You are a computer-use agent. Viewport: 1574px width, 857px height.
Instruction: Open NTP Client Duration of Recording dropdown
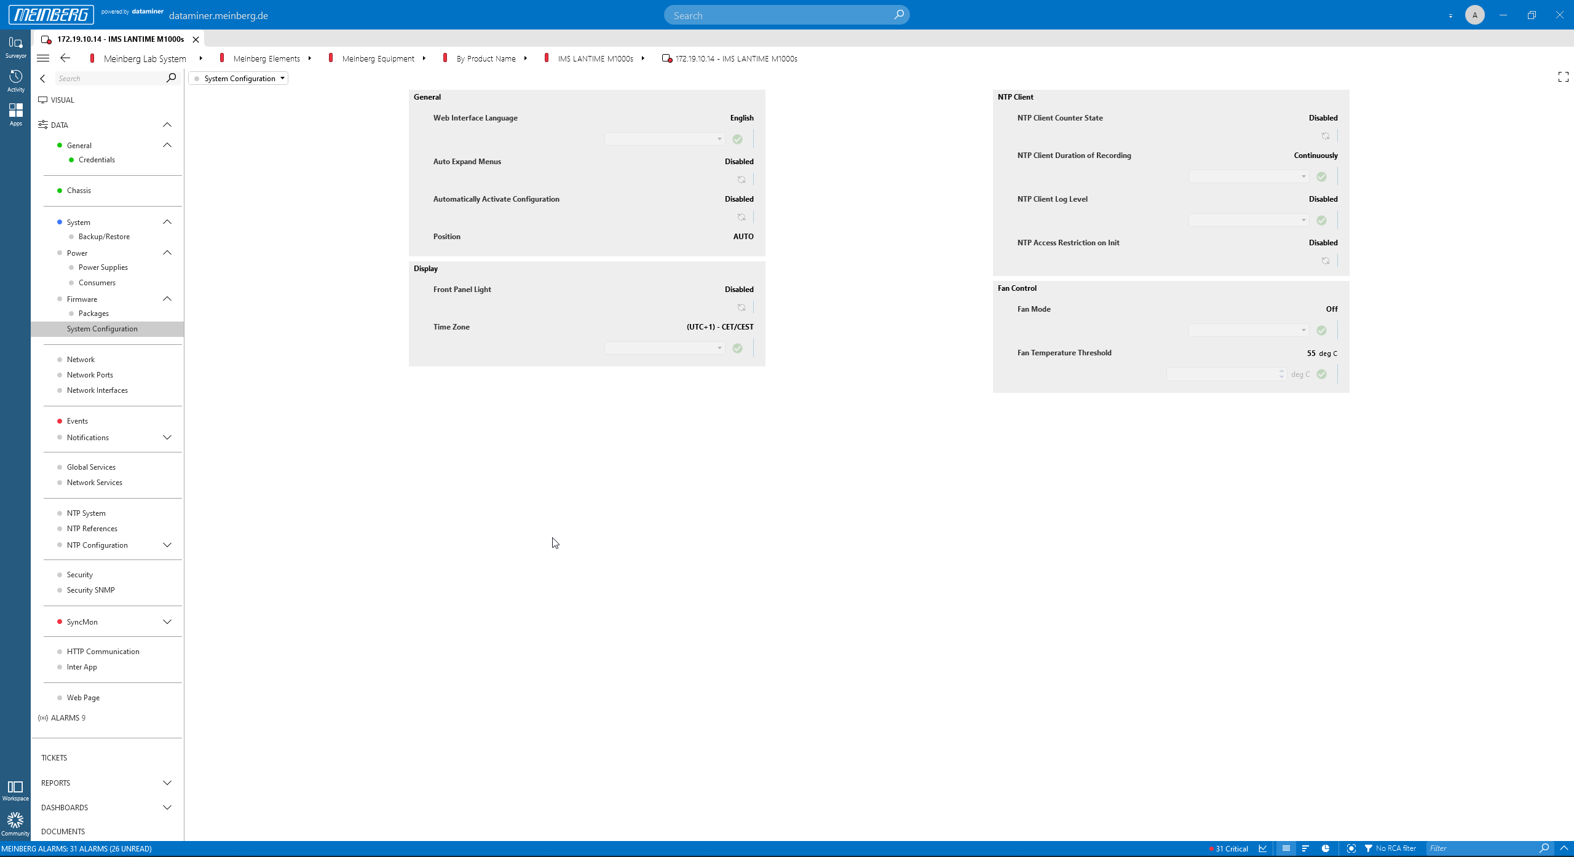[1249, 177]
